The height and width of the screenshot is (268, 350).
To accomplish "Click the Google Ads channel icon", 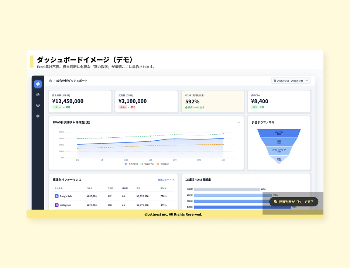I will [56, 196].
